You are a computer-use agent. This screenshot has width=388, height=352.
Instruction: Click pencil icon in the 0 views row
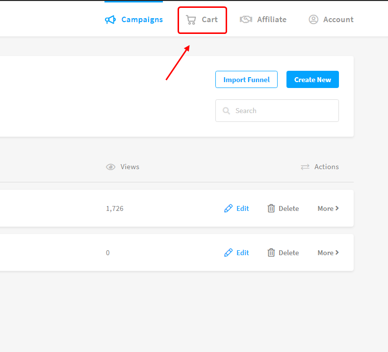pos(228,253)
